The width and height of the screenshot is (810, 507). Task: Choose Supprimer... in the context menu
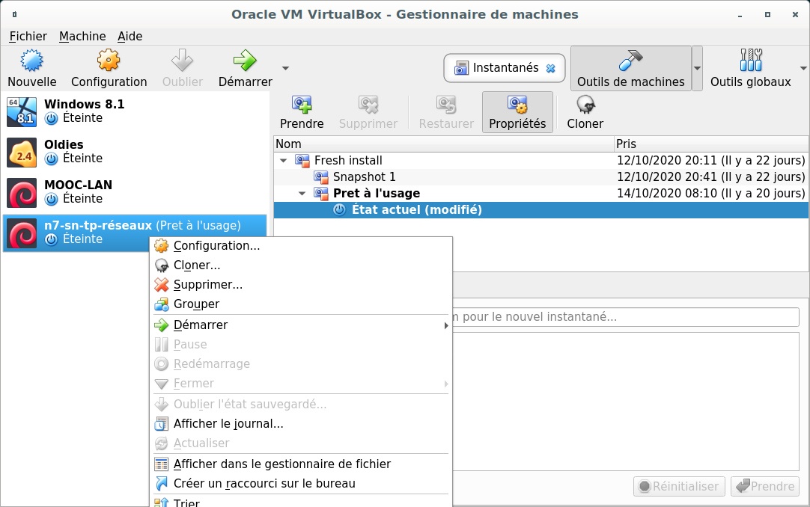pyautogui.click(x=301, y=285)
